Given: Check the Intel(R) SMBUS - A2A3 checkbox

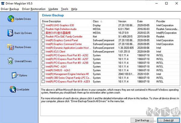Looking at the screenshot, I should pyautogui.click(x=43, y=70).
